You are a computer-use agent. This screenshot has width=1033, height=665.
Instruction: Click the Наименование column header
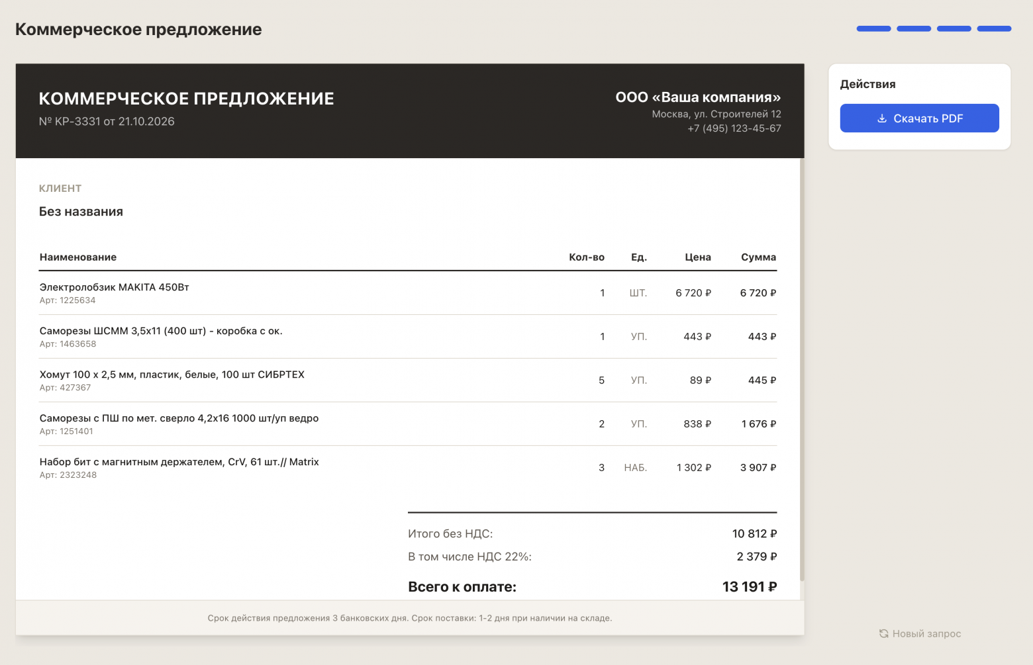78,257
